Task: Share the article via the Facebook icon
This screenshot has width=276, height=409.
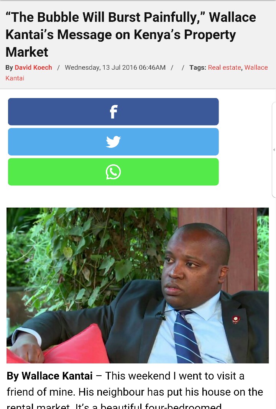Action: tap(113, 112)
